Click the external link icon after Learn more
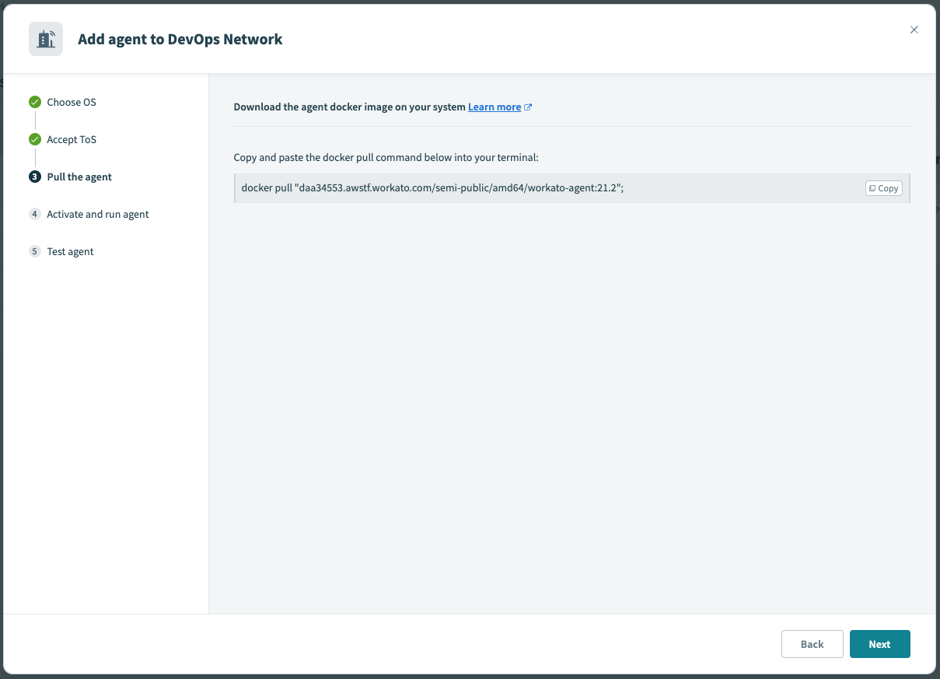 [x=528, y=107]
